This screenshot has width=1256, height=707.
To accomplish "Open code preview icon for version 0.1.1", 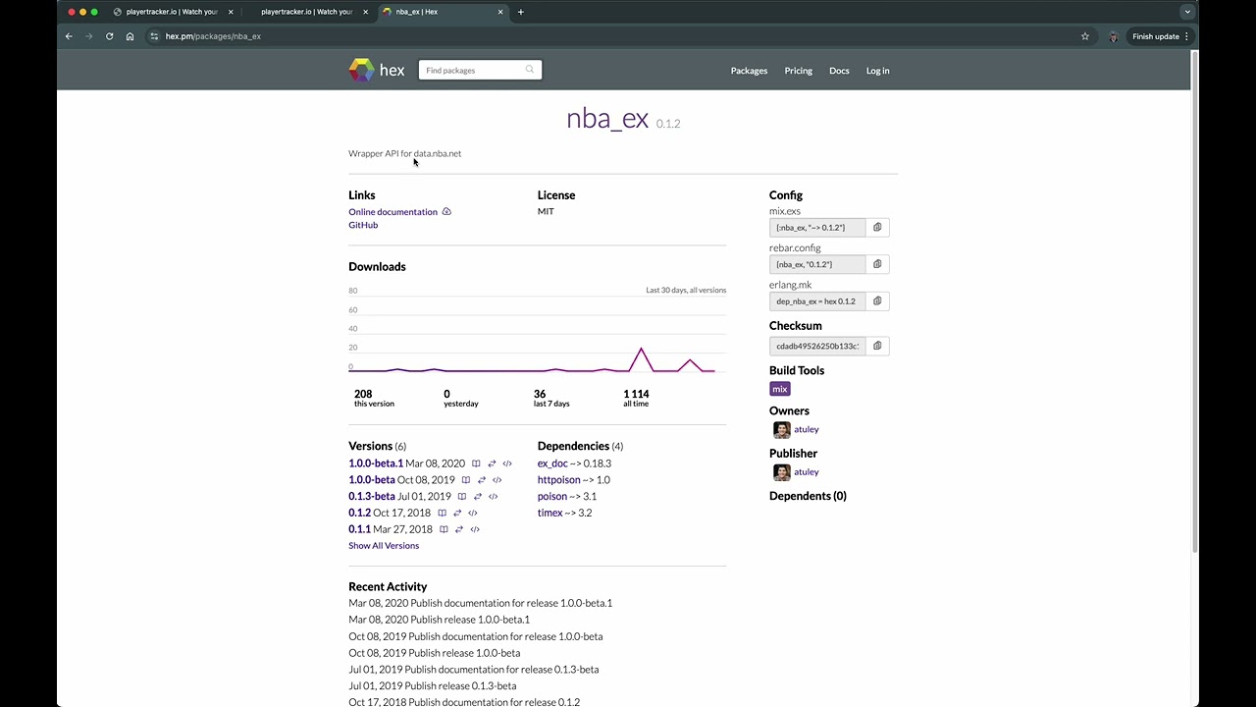I will [x=475, y=529].
